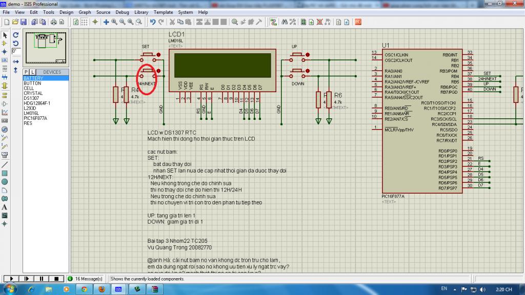Open the Debug menu
This screenshot has width=525, height=295.
click(122, 12)
